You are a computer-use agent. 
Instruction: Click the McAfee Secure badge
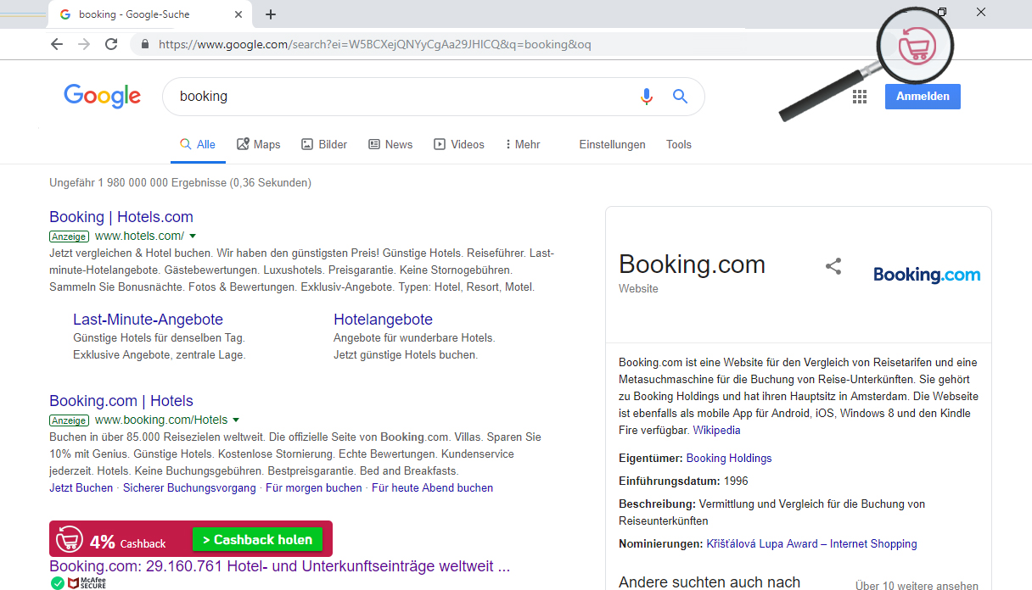coord(87,583)
